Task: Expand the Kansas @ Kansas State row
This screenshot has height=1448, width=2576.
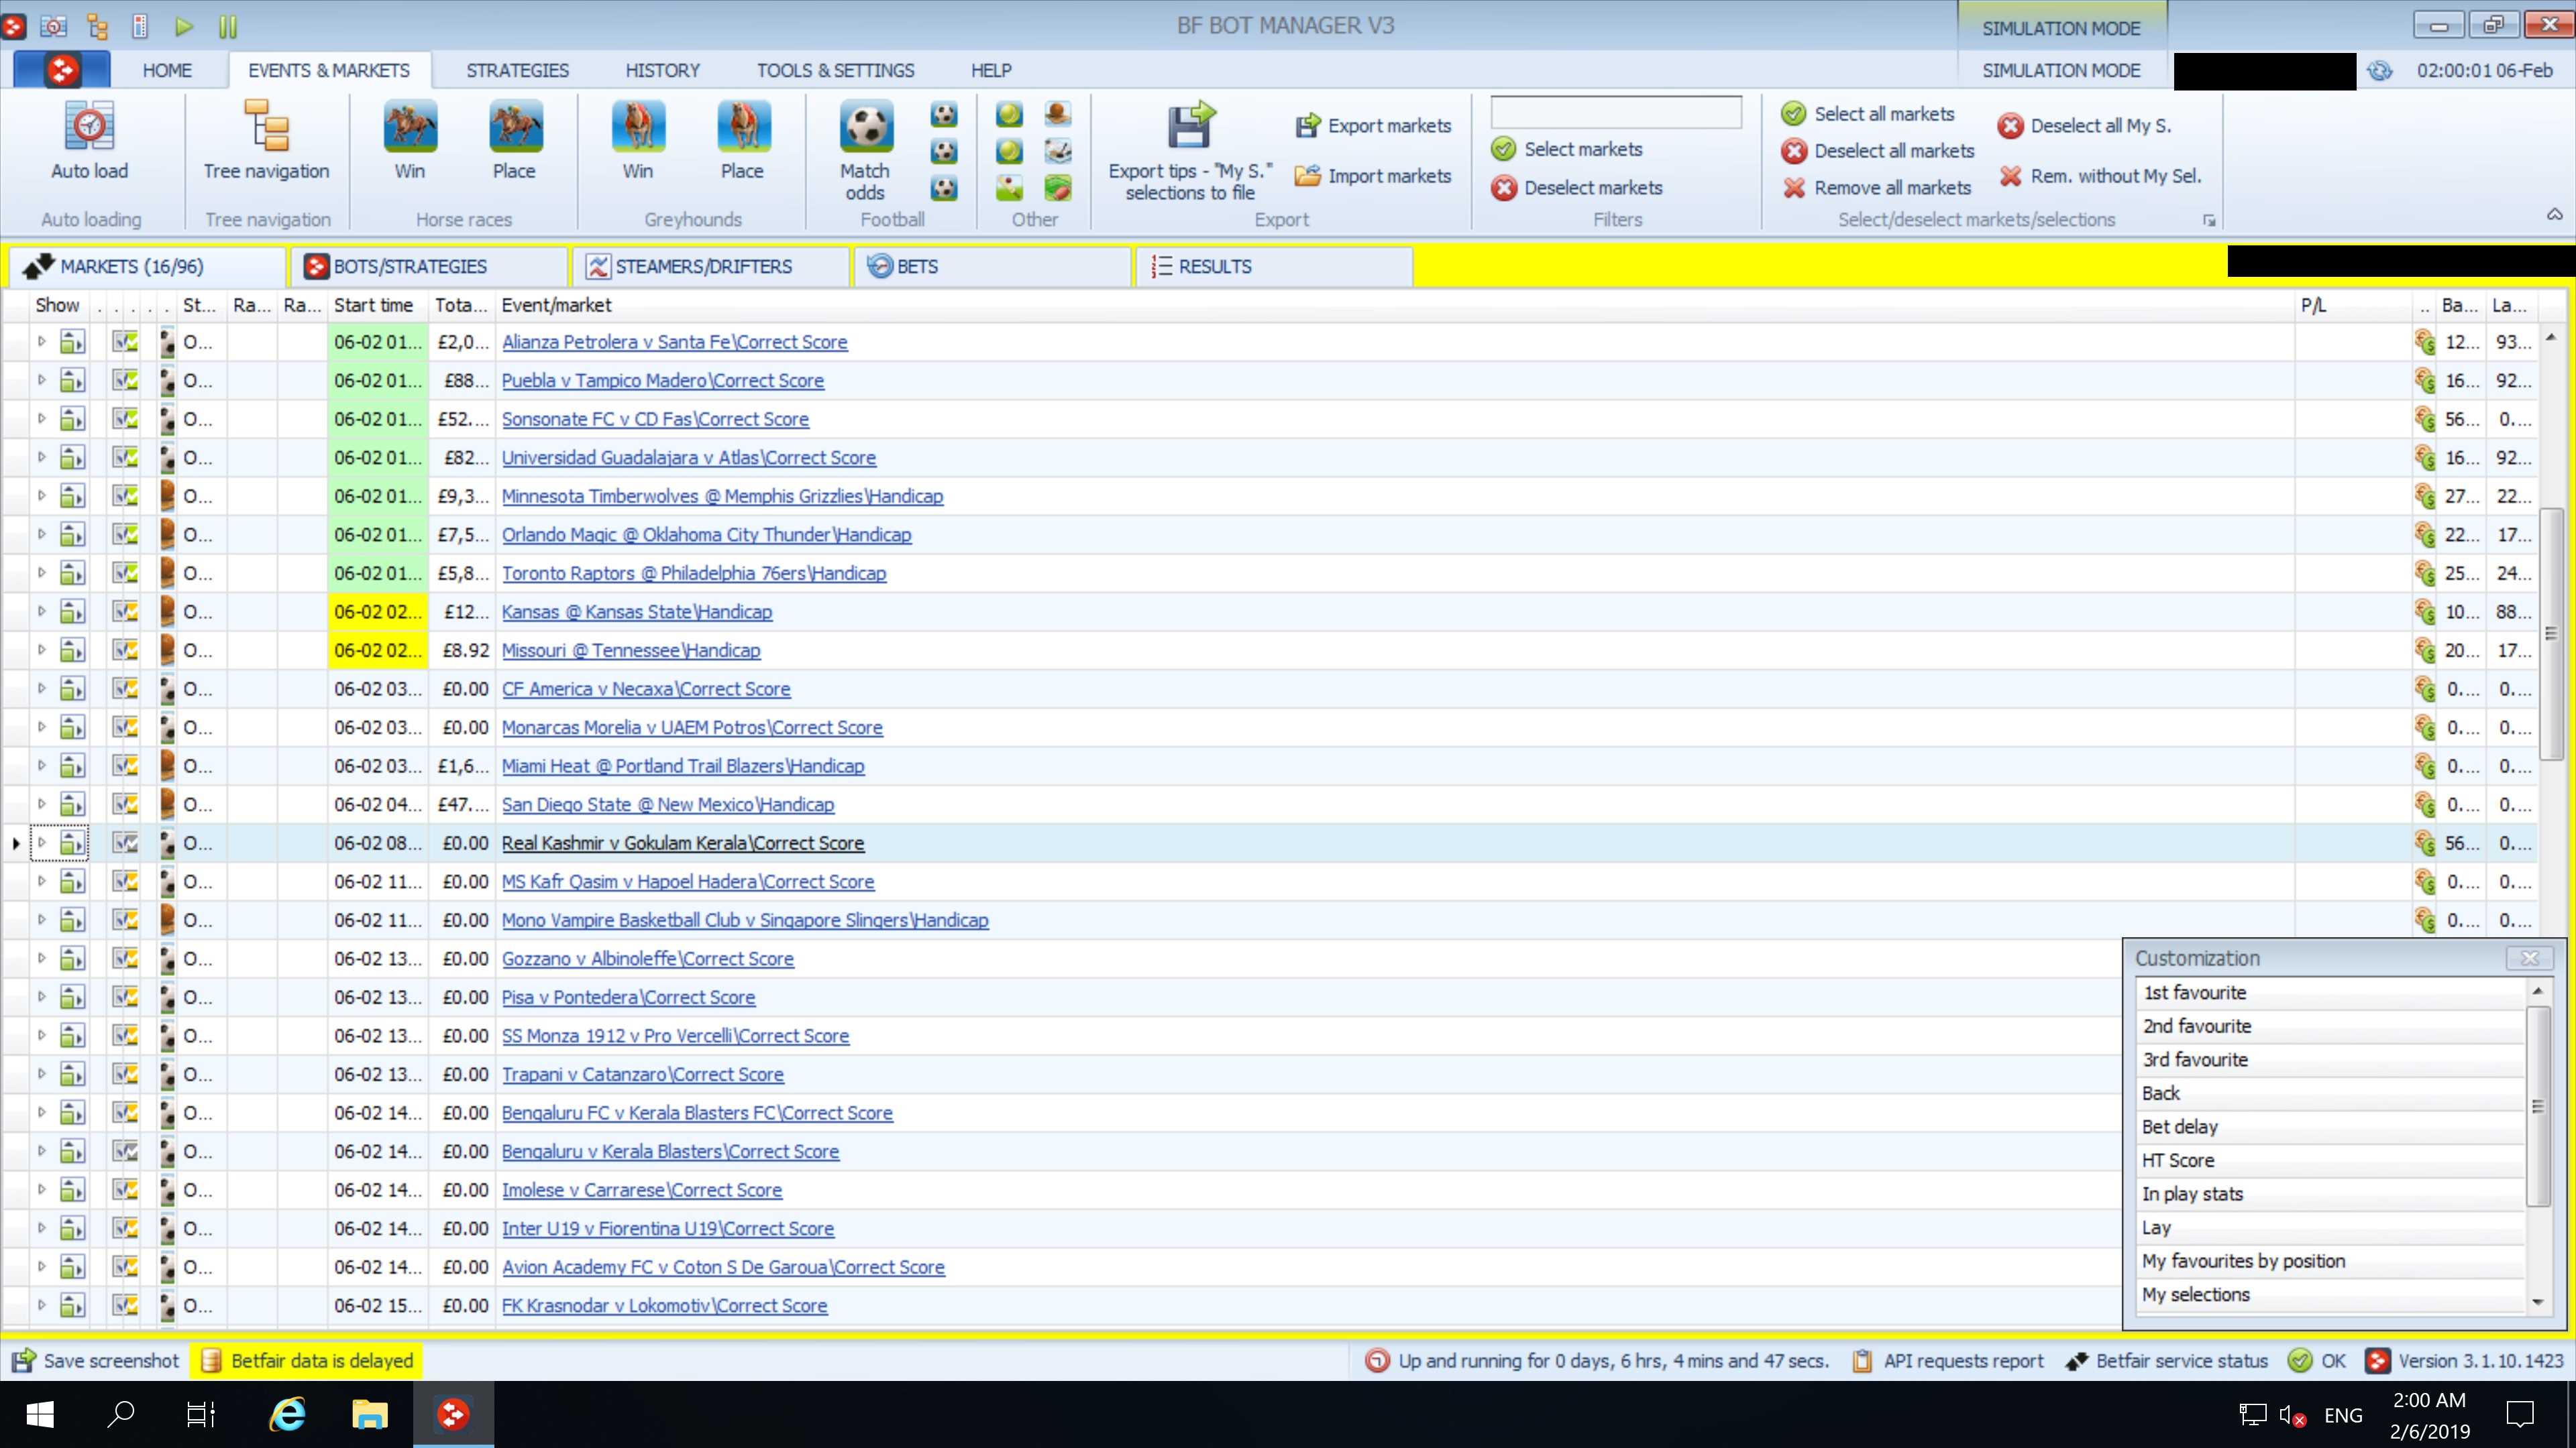Action: coord(41,611)
